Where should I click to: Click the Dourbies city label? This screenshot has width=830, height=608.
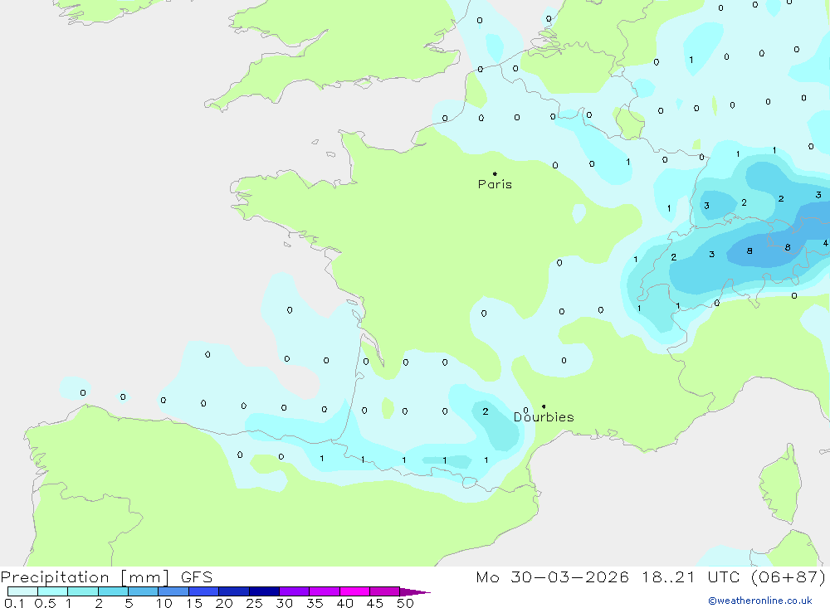(x=544, y=417)
